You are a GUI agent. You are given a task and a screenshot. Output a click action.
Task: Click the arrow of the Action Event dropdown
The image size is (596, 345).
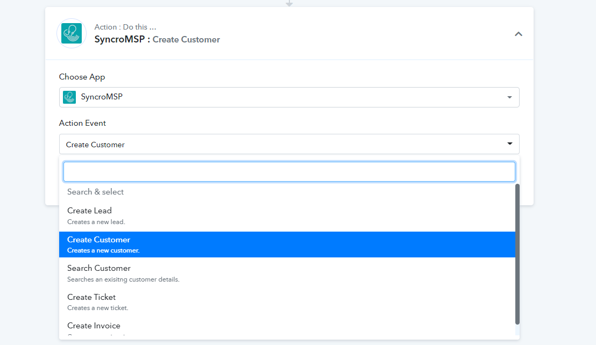[x=510, y=143]
